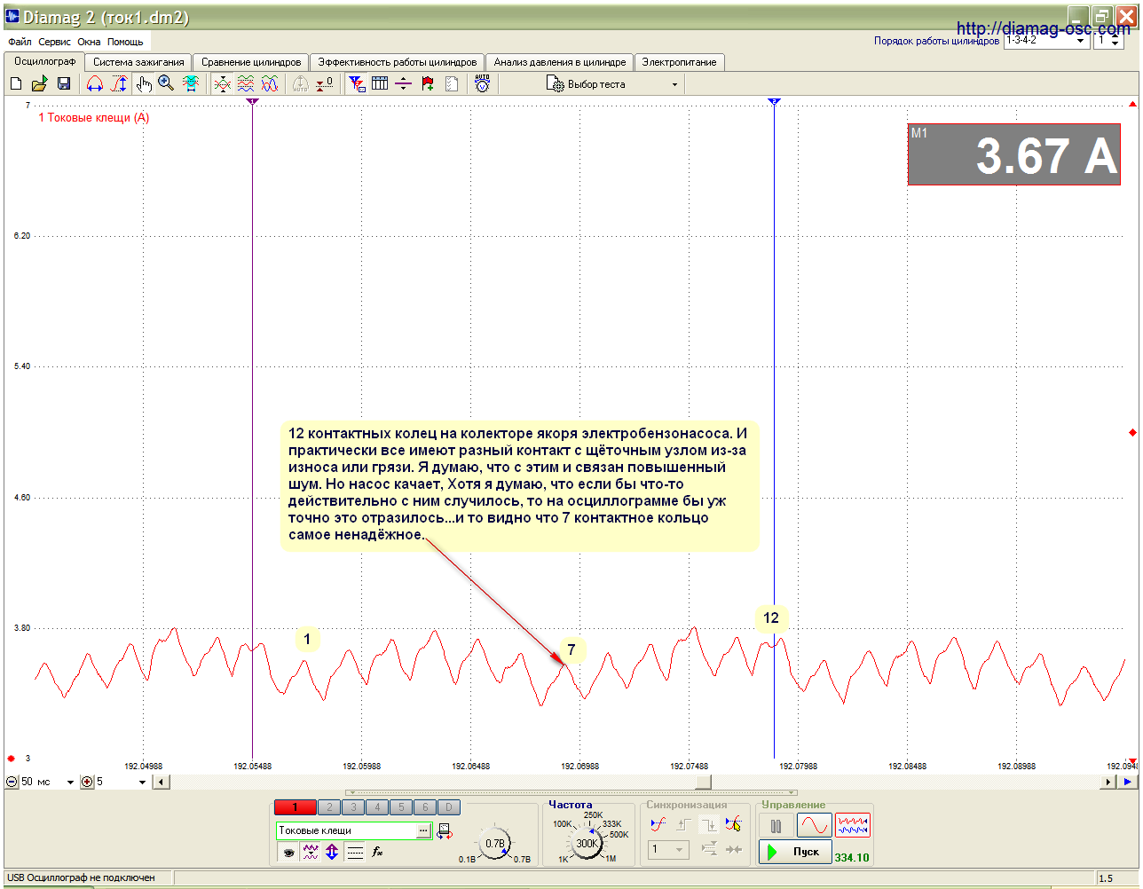Viewport: 1143px width, 889px height.
Task: Click the pause button in Управление
Action: pos(776,825)
